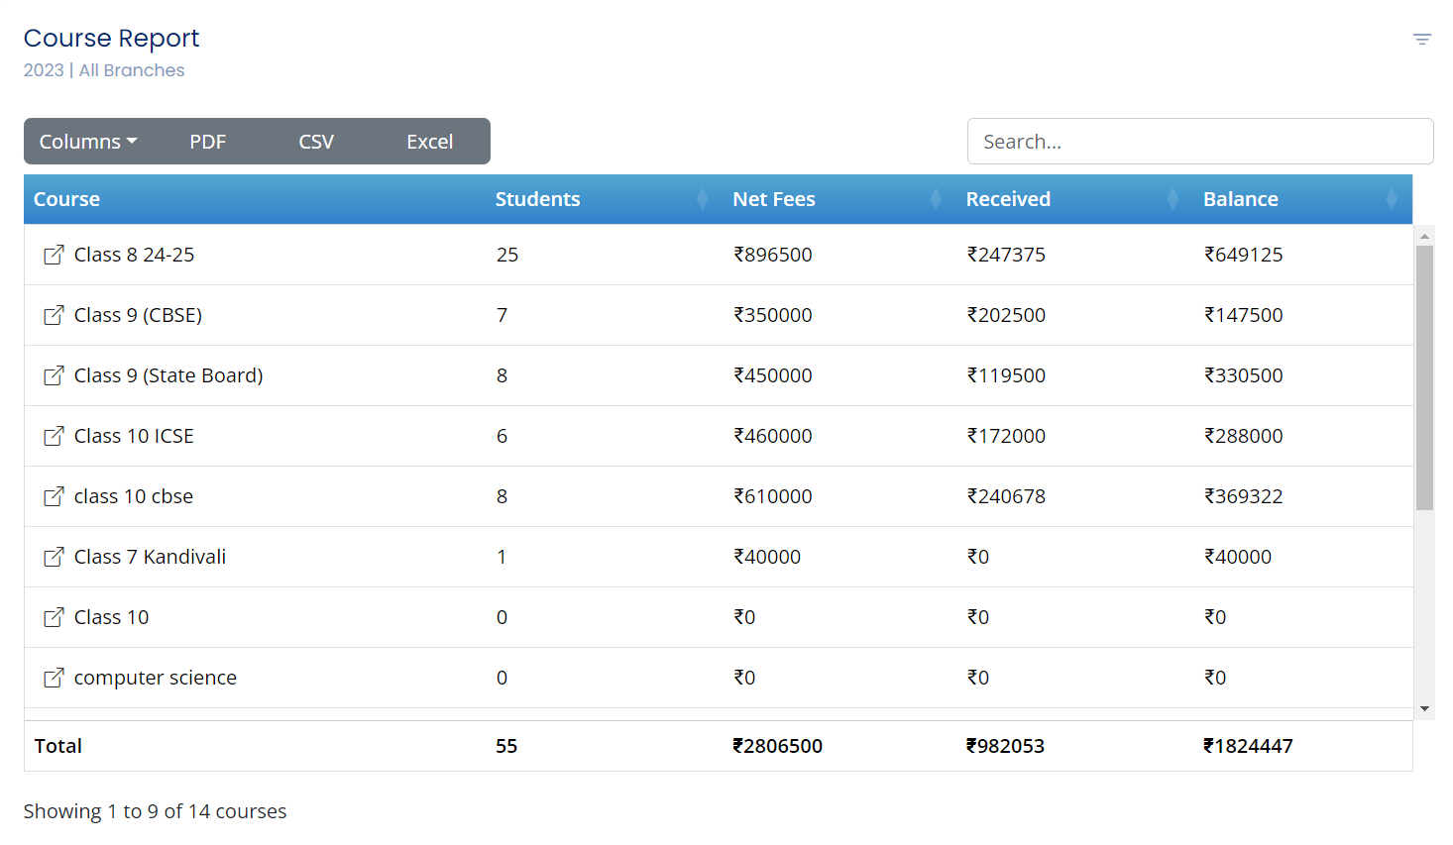Select the received value ₹202500
Screen dimensions: 1453x845
[x=1006, y=315]
